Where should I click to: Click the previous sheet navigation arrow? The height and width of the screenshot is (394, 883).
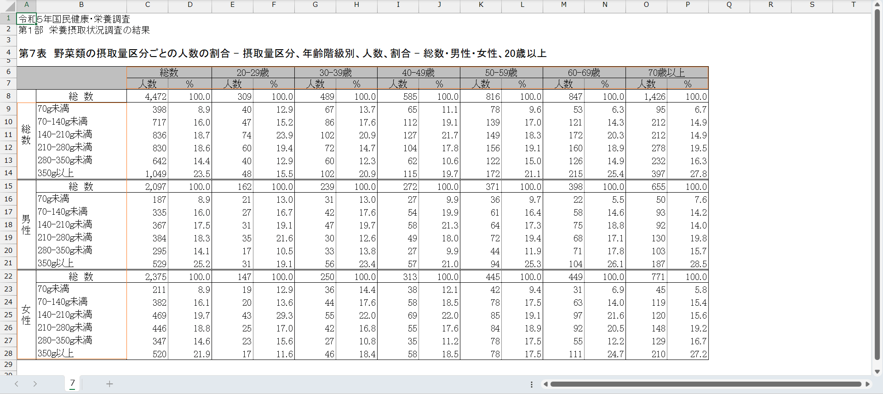17,384
